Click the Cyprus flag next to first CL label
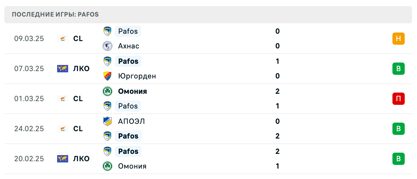This screenshot has width=417, height=179. tap(63, 39)
